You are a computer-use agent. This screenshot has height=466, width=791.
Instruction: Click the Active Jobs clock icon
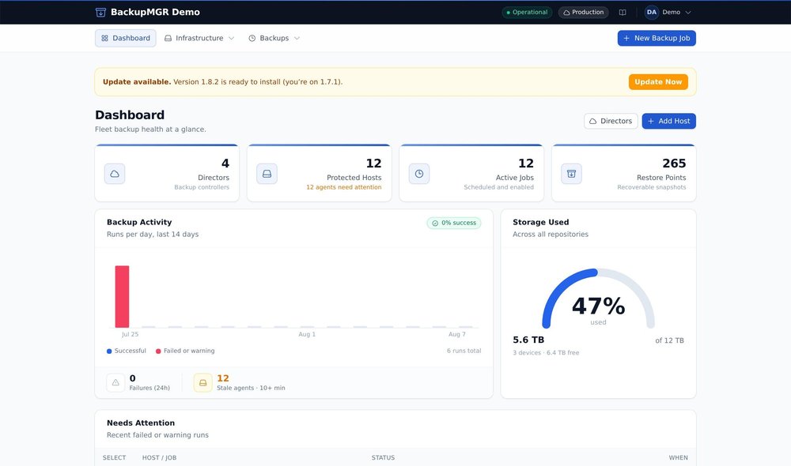click(x=419, y=174)
